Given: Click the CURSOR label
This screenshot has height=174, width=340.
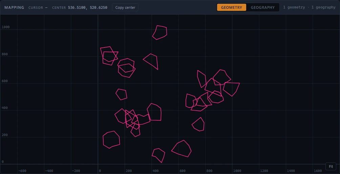Looking at the screenshot, I should [36, 7].
